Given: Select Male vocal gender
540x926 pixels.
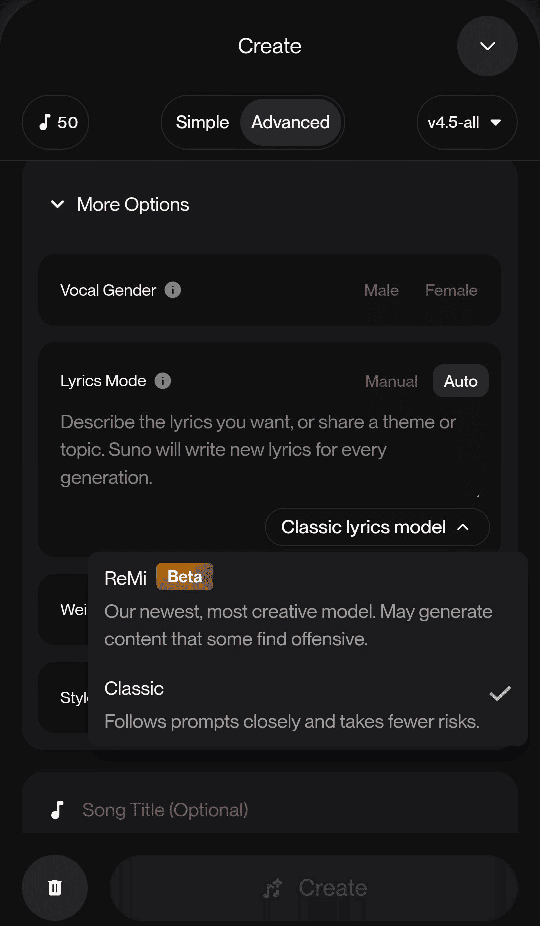Looking at the screenshot, I should [381, 290].
